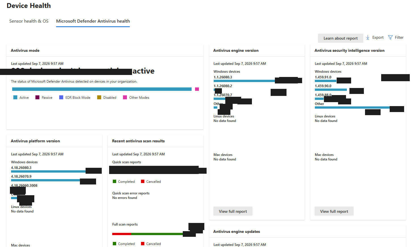Click the blue Active legend swatch
The image size is (418, 247).
[x=15, y=97]
